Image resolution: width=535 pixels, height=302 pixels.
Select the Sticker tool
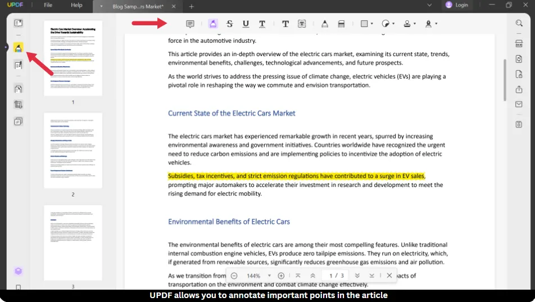coord(386,24)
